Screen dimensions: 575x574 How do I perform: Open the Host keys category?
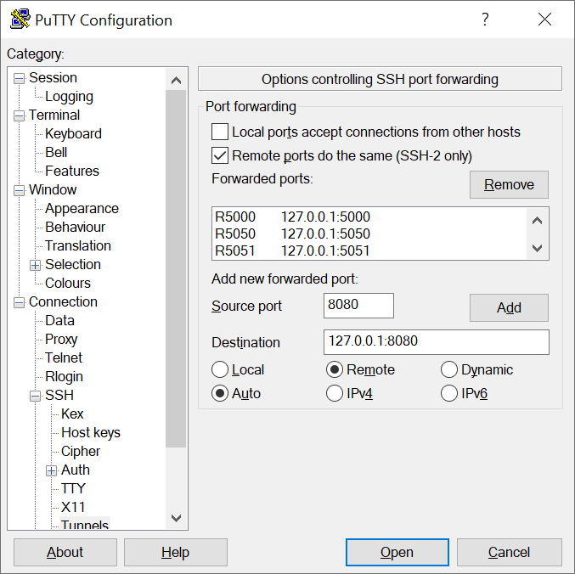91,432
